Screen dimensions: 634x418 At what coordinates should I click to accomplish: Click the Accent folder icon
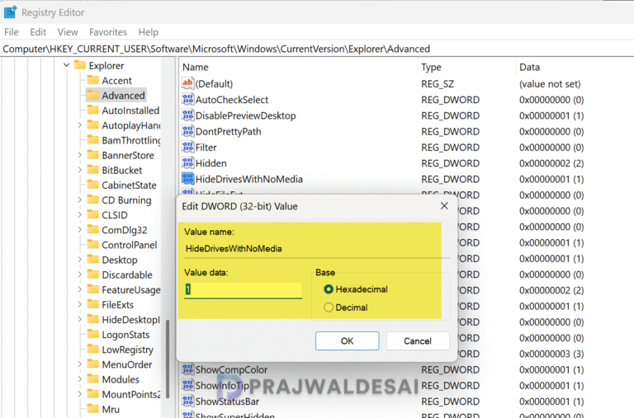pos(93,80)
